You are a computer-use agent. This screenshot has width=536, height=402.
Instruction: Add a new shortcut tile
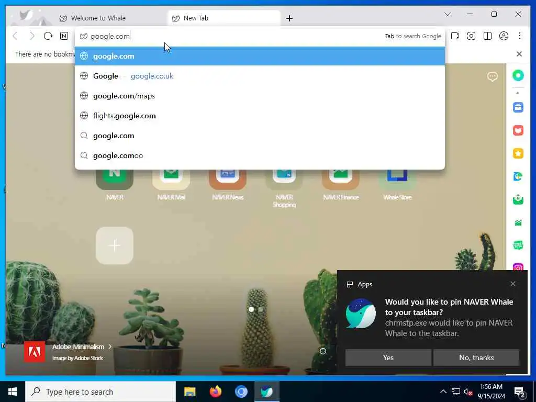click(115, 245)
